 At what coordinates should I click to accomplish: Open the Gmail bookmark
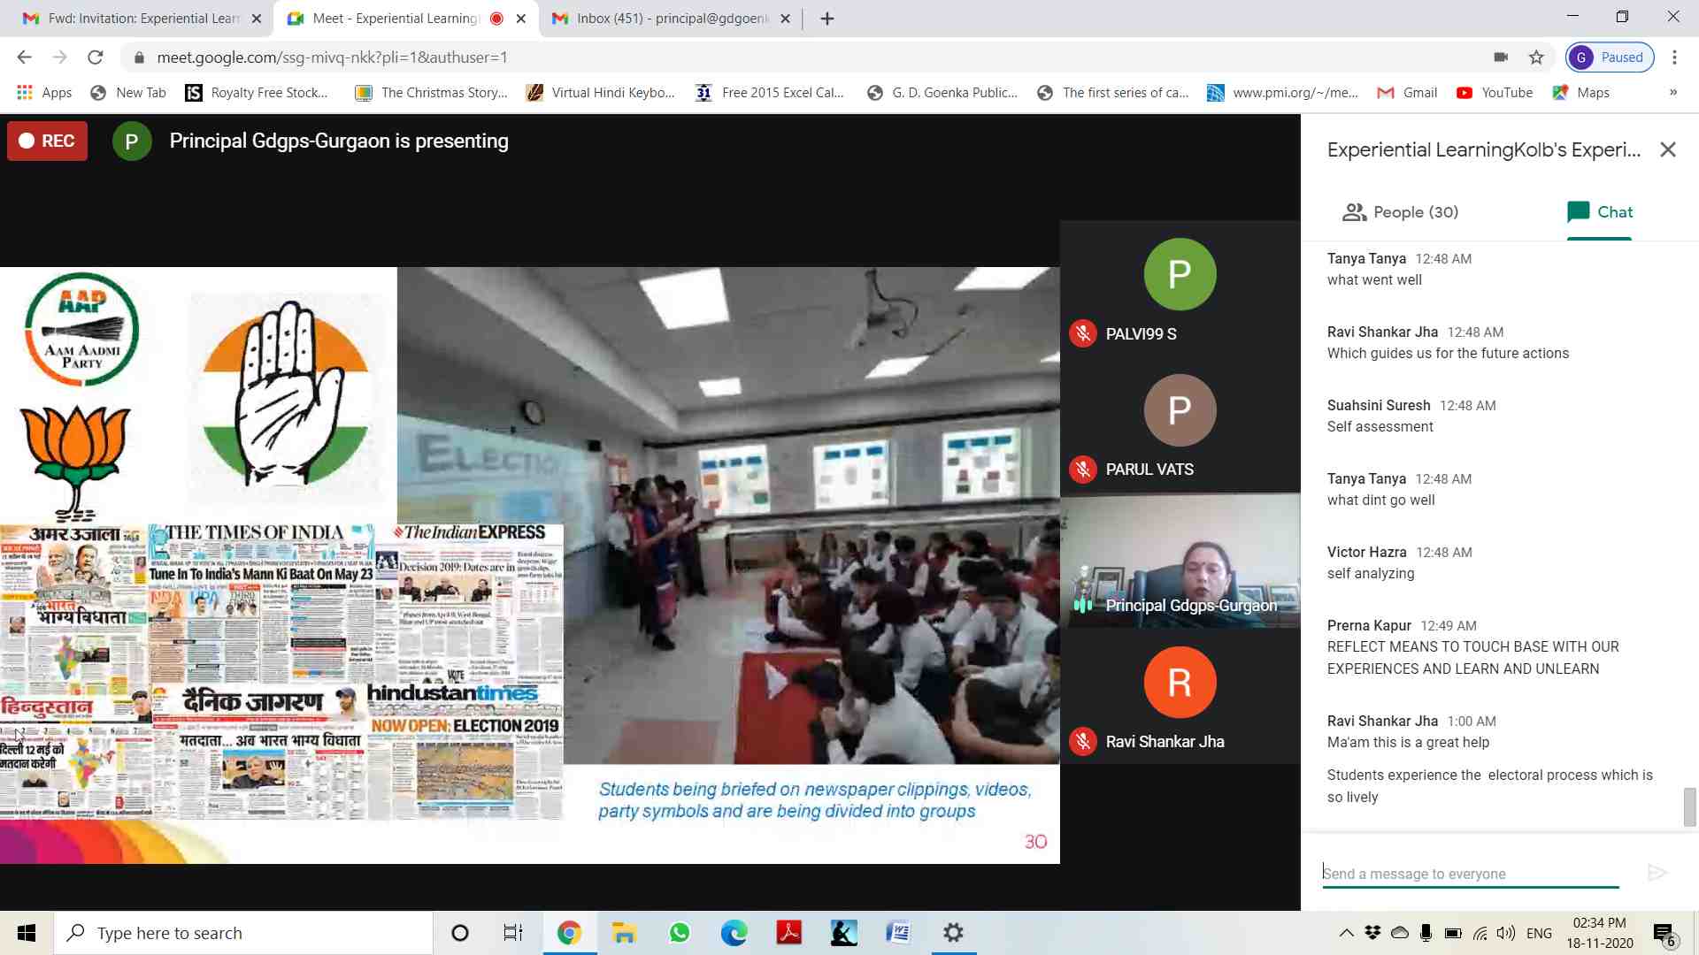pos(1407,93)
